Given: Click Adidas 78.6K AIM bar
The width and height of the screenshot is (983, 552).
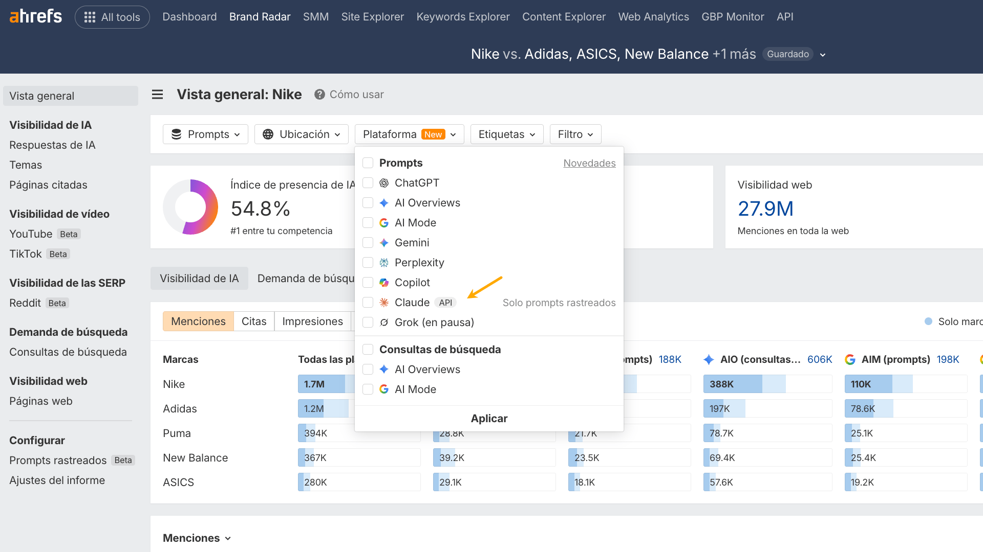Looking at the screenshot, I should (906, 409).
